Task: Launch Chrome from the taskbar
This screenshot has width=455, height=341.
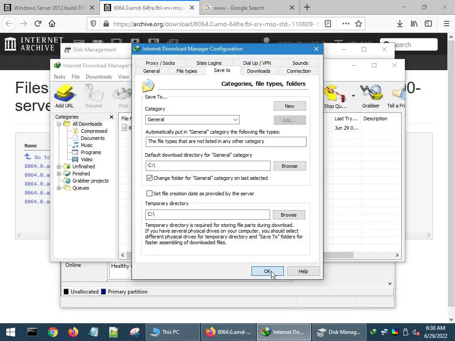Action: tap(53, 332)
